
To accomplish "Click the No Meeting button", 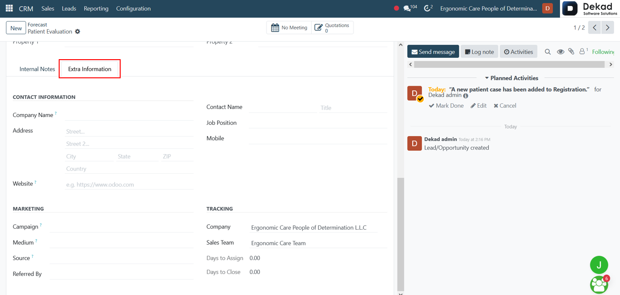I will tap(289, 27).
